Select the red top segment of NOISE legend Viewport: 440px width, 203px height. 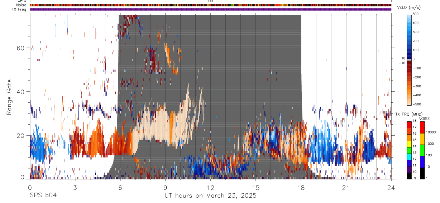click(422, 127)
